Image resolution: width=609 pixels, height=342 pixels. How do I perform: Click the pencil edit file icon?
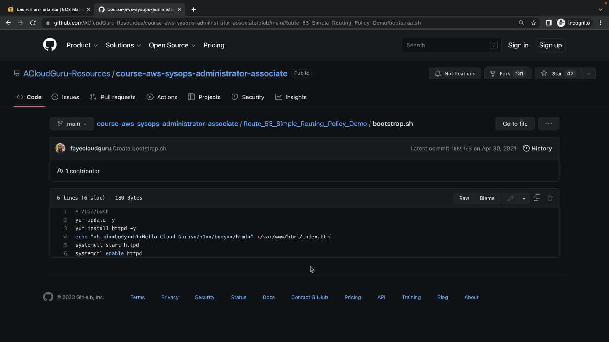[510, 198]
